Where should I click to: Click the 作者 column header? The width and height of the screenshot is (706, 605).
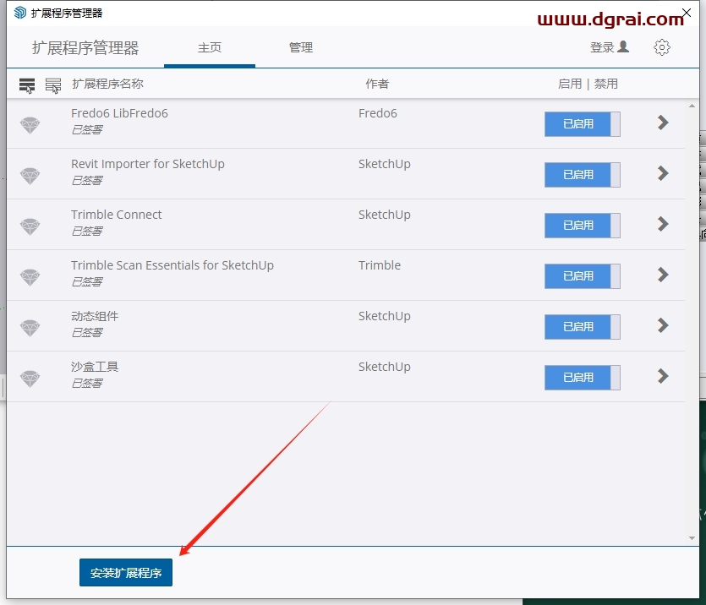[377, 84]
